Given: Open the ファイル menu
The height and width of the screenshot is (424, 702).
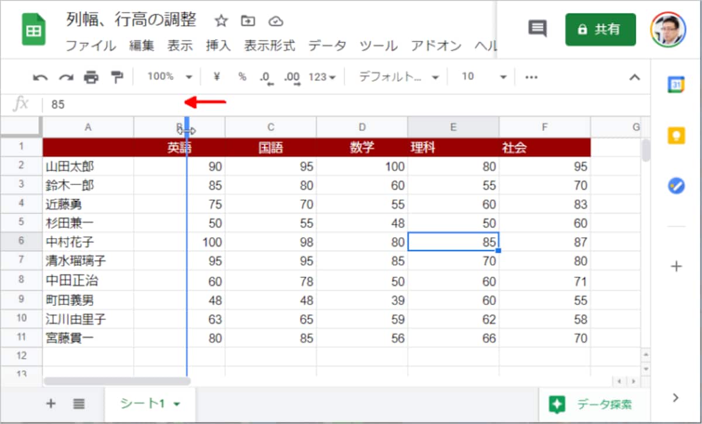Looking at the screenshot, I should tap(90, 46).
